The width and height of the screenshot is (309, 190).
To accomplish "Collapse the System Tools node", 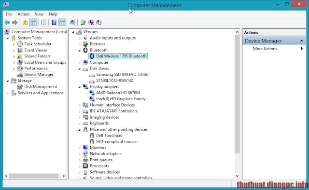I will pos(8,38).
